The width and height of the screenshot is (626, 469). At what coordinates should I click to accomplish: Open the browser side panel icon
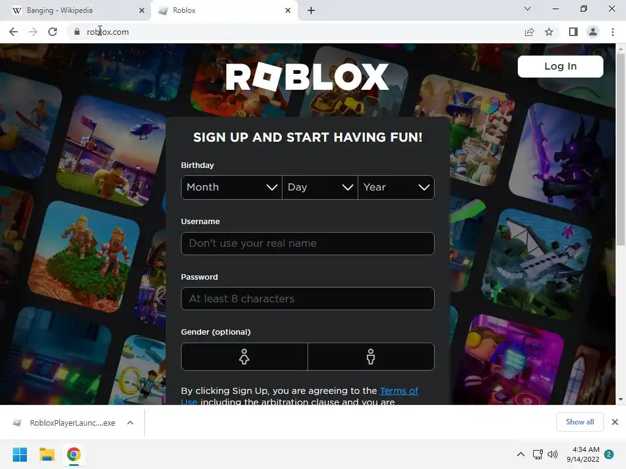(x=573, y=32)
